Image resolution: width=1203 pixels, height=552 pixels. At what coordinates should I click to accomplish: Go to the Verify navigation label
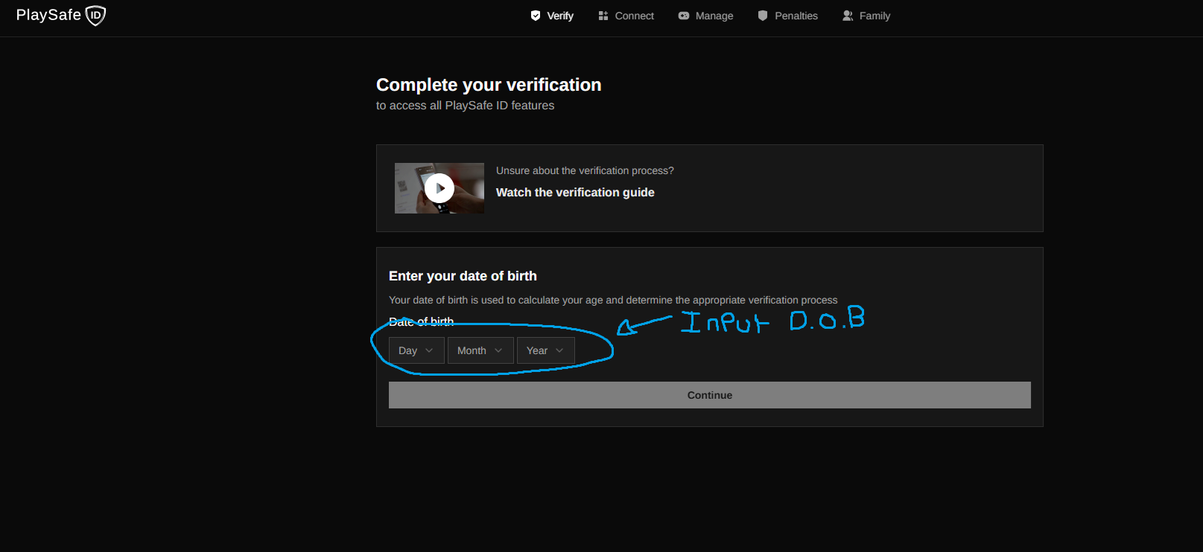pos(560,16)
